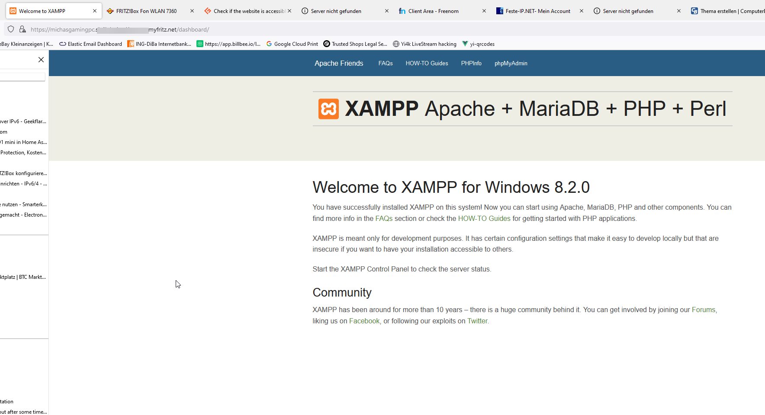Viewport: 765px width, 415px height.
Task: Click the padlock site information icon
Action: coord(22,29)
